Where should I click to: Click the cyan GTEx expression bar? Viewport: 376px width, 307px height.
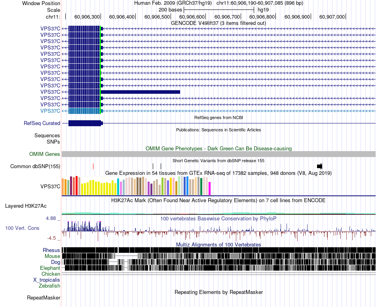click(x=118, y=187)
